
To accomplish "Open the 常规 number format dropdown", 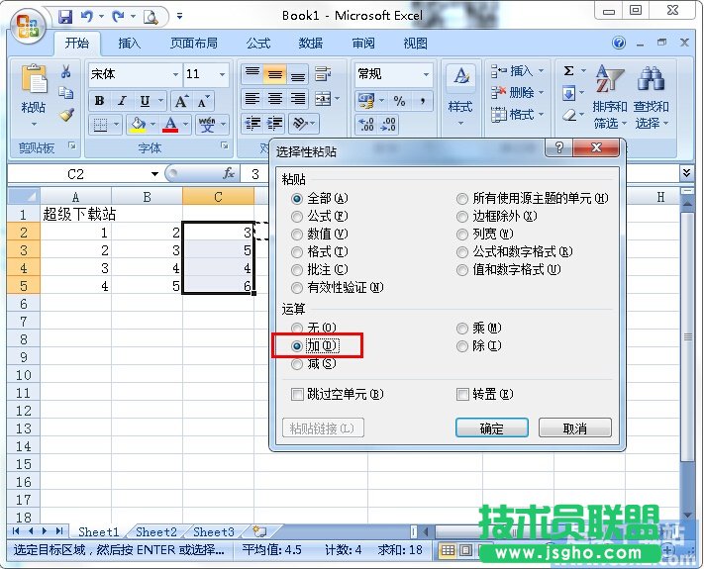I will coord(427,74).
